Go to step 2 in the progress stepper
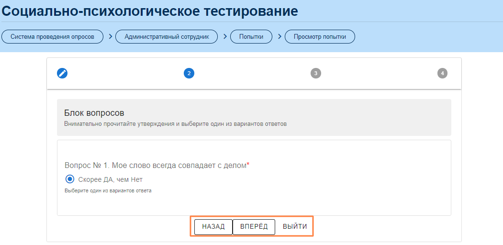 point(189,73)
